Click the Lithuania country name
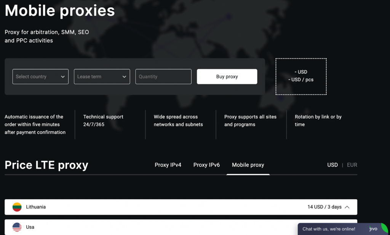The width and height of the screenshot is (390, 235). [36, 207]
